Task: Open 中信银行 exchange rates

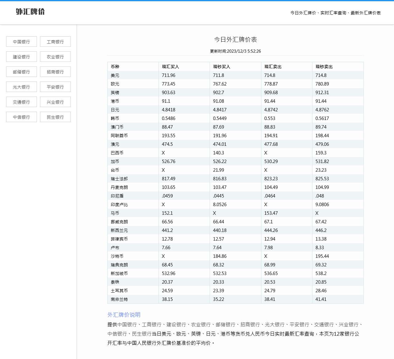Action: click(21, 117)
